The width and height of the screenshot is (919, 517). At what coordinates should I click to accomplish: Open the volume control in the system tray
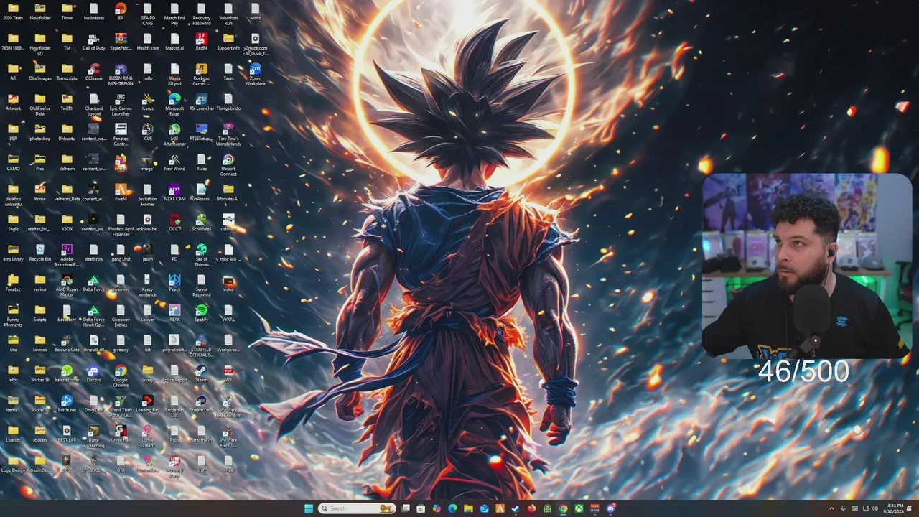874,508
